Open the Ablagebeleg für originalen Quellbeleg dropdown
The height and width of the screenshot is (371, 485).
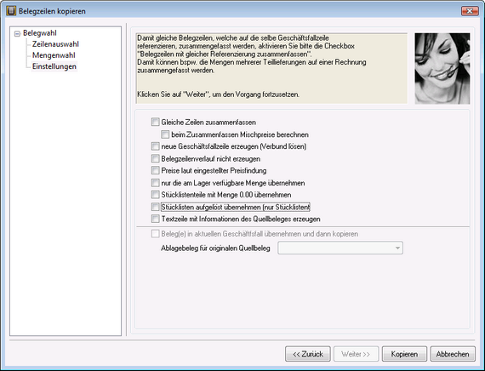click(x=340, y=248)
